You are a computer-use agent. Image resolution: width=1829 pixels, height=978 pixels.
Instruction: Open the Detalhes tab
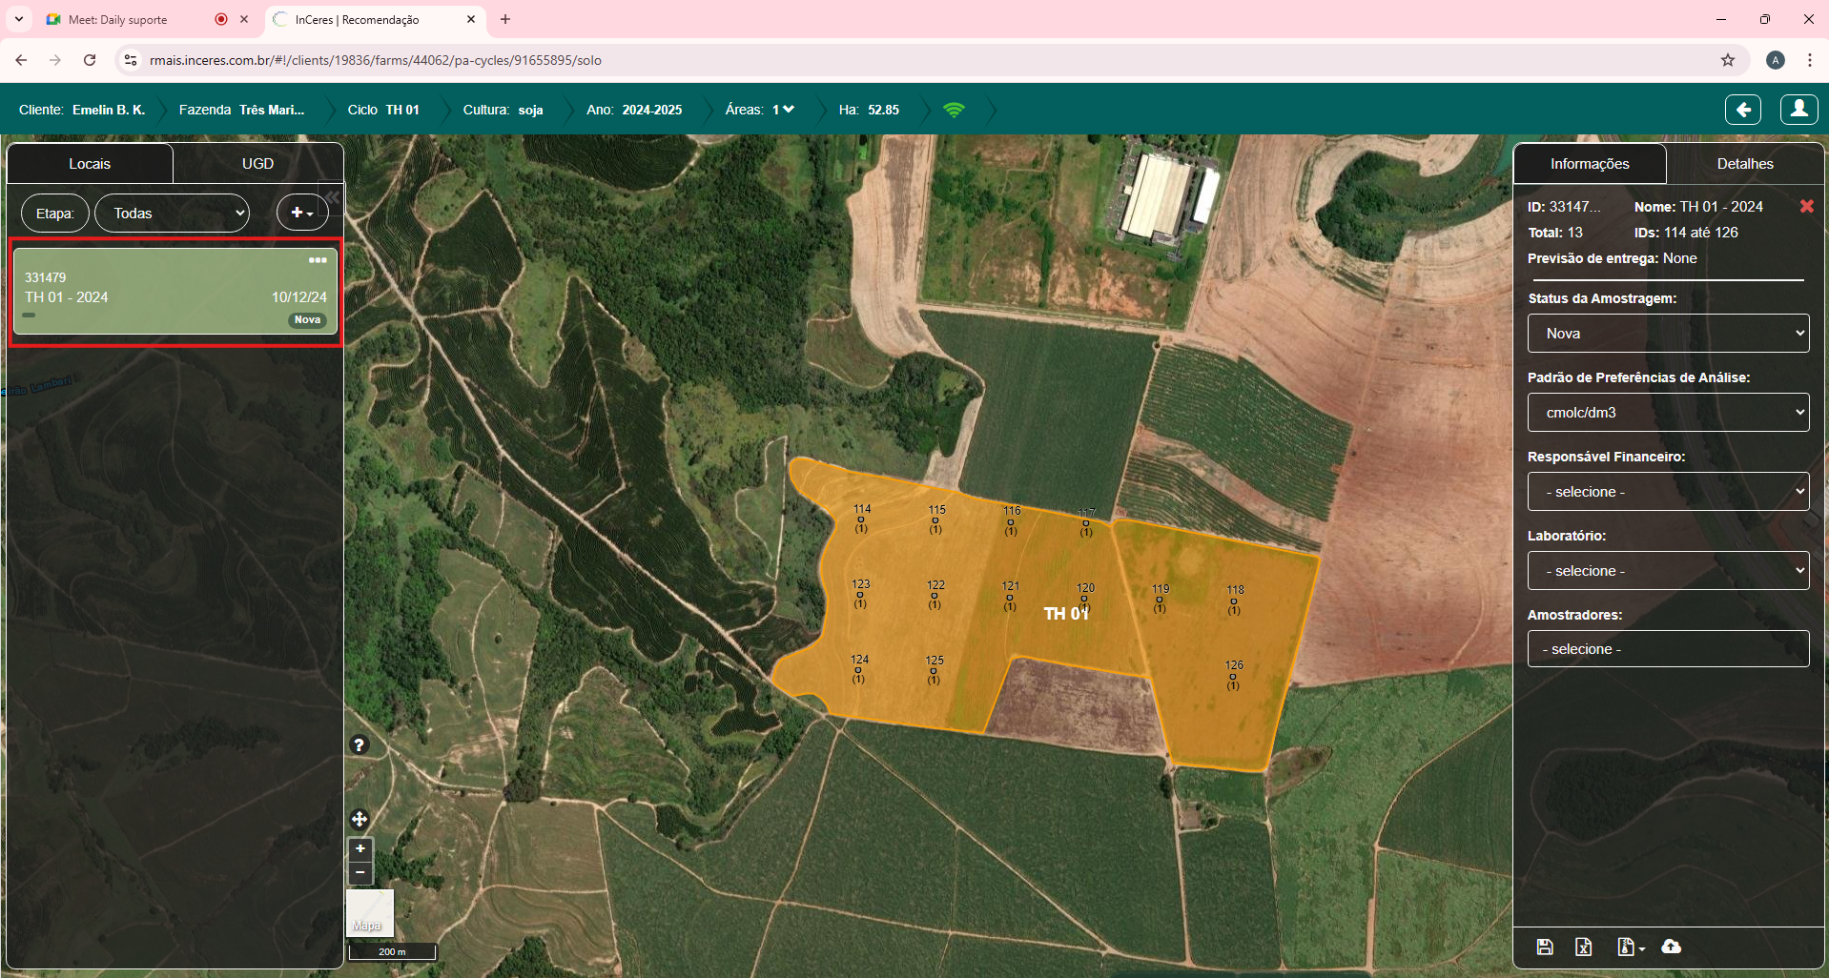(x=1745, y=163)
